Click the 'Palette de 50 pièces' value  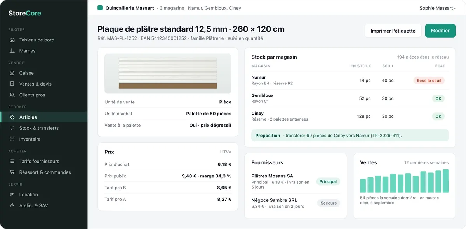click(209, 114)
